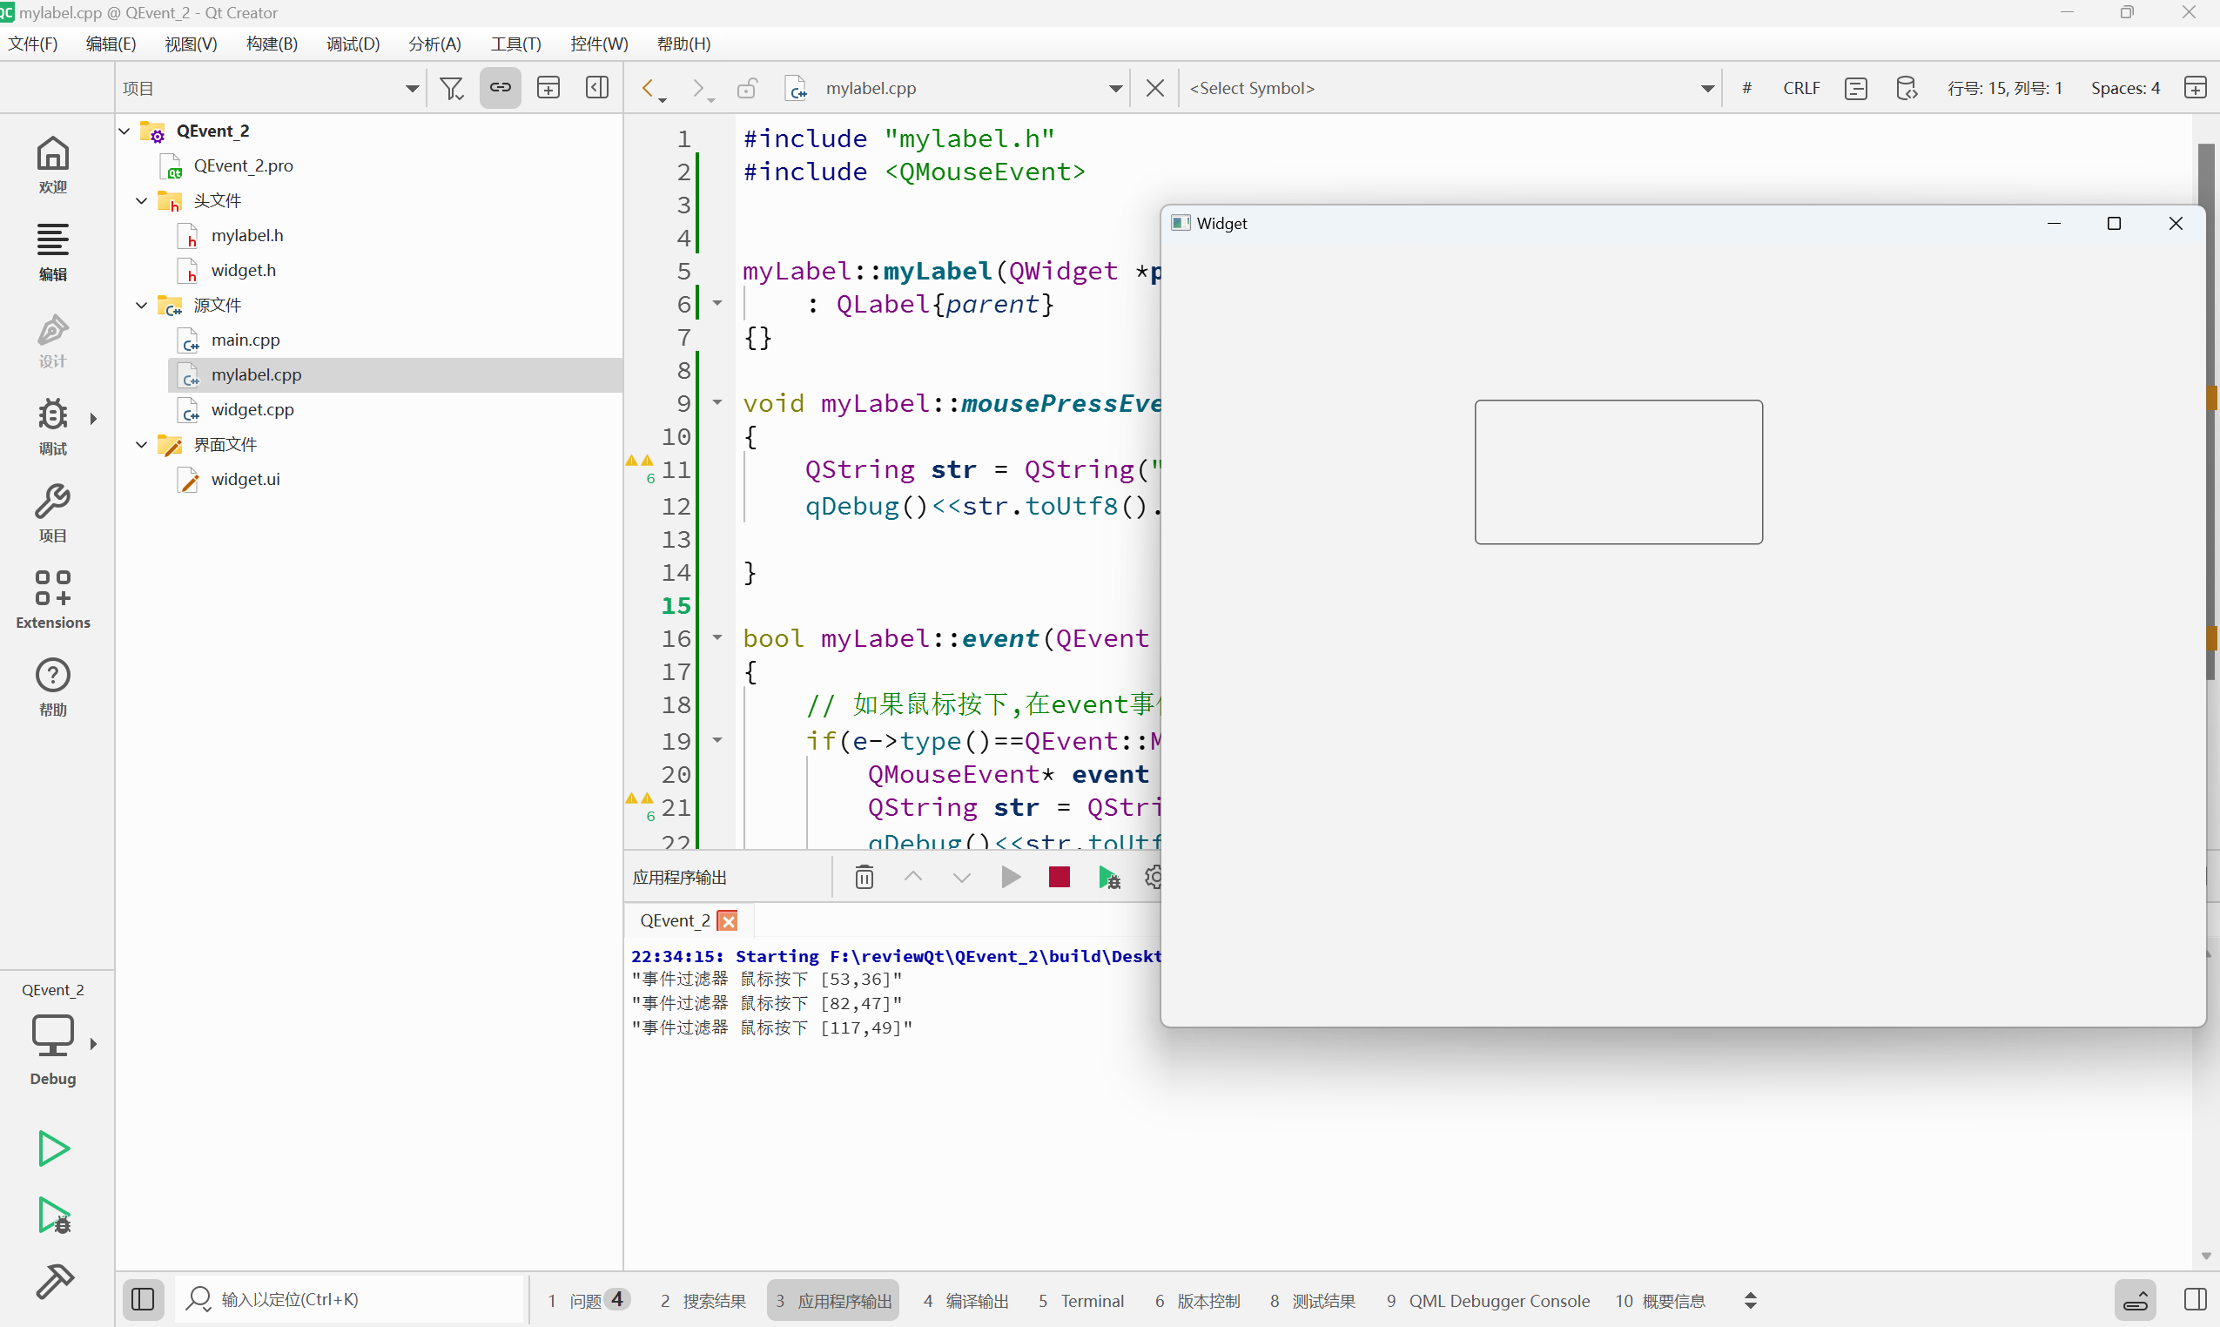Click the filter tree funnel icon
The image size is (2220, 1327).
[x=452, y=88]
